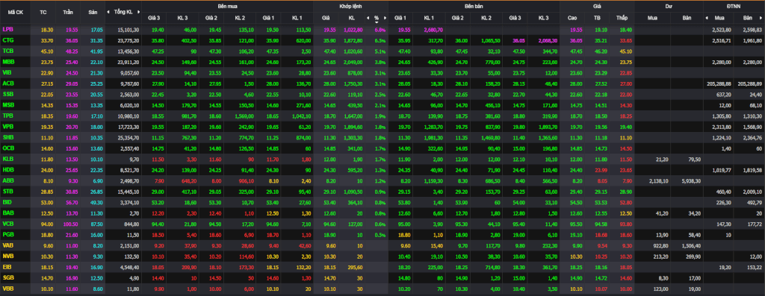Viewport: 765px width, 296px height.
Task: Click the right arrow after % column
Action: click(x=385, y=18)
